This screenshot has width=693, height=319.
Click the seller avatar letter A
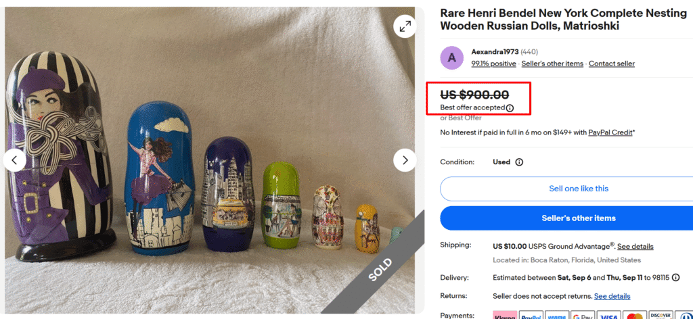click(452, 57)
